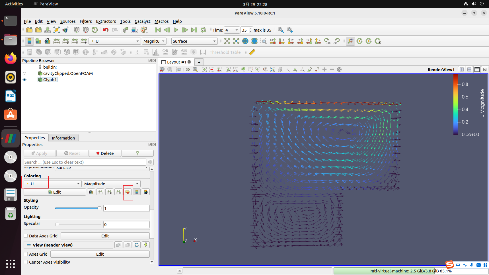This screenshot has width=489, height=275.
Task: Toggle visibility eye of Glyph1
Action: 24,80
